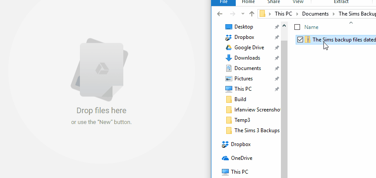Select This PC in the address bar
Viewport: 376px width, 178px height.
pos(284,14)
